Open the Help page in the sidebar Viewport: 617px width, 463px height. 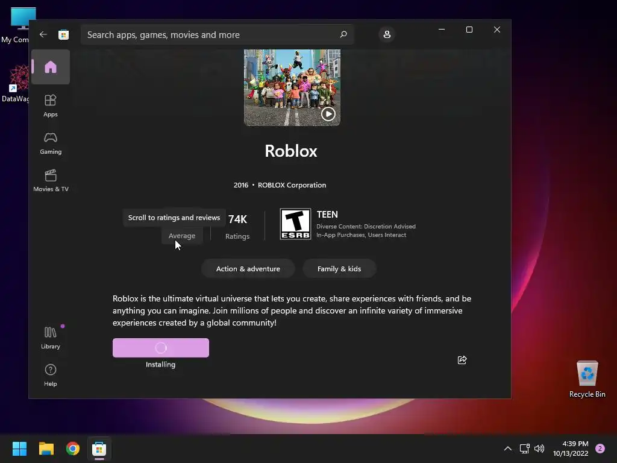point(51,375)
